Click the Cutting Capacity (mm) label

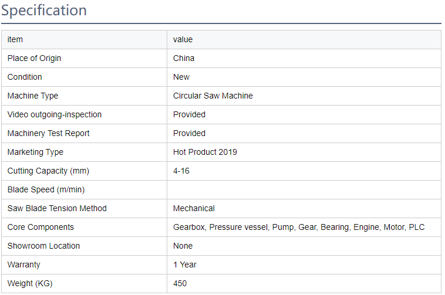click(x=48, y=171)
